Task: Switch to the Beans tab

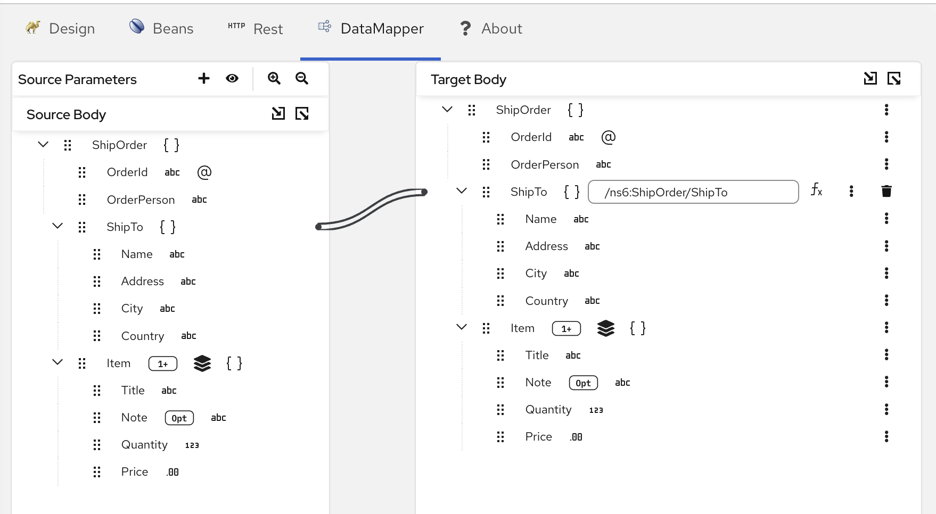Action: [161, 29]
